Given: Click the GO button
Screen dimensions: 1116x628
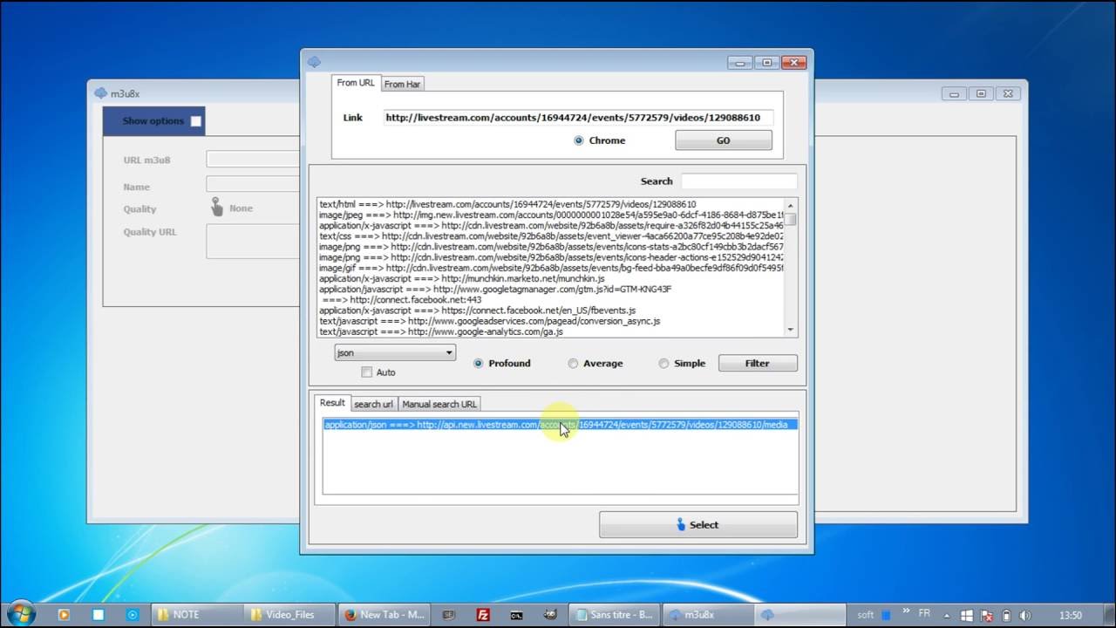Looking at the screenshot, I should pos(724,140).
